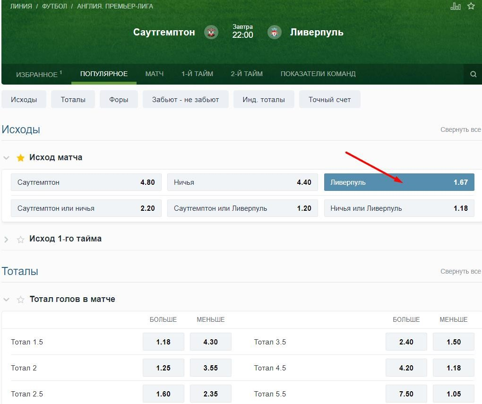Bet on Саутгемптон win at 4.80
The height and width of the screenshot is (404, 482).
pyautogui.click(x=86, y=182)
